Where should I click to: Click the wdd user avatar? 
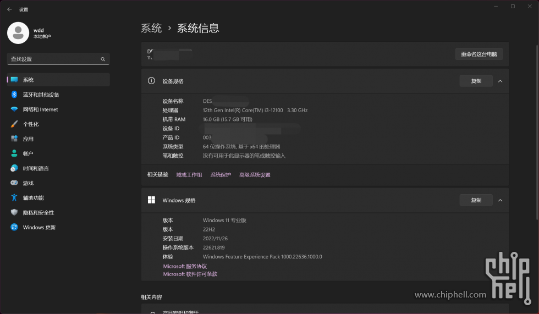18,33
